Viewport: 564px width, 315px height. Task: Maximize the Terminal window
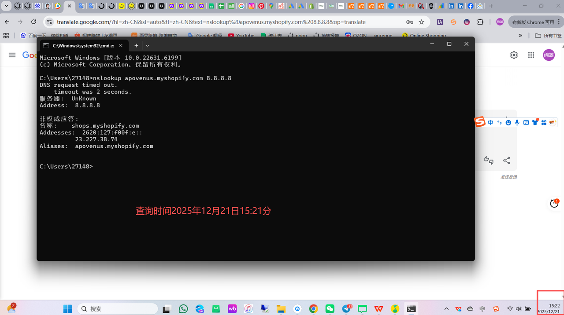click(449, 44)
